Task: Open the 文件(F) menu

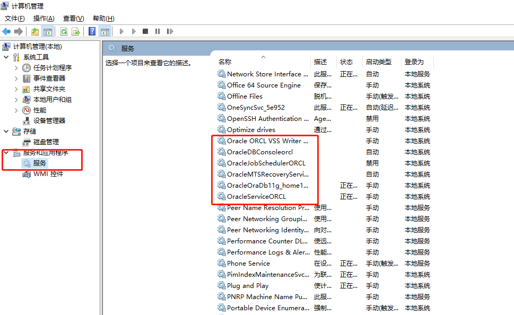Action: point(14,19)
